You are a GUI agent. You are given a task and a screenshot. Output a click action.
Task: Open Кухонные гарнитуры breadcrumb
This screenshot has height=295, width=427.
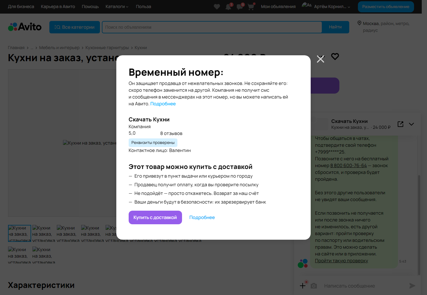107,48
